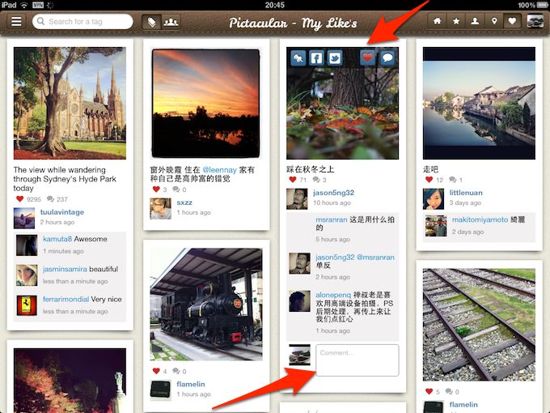The image size is (550, 413).
Task: Open the night trees photo
Action: coord(70,381)
